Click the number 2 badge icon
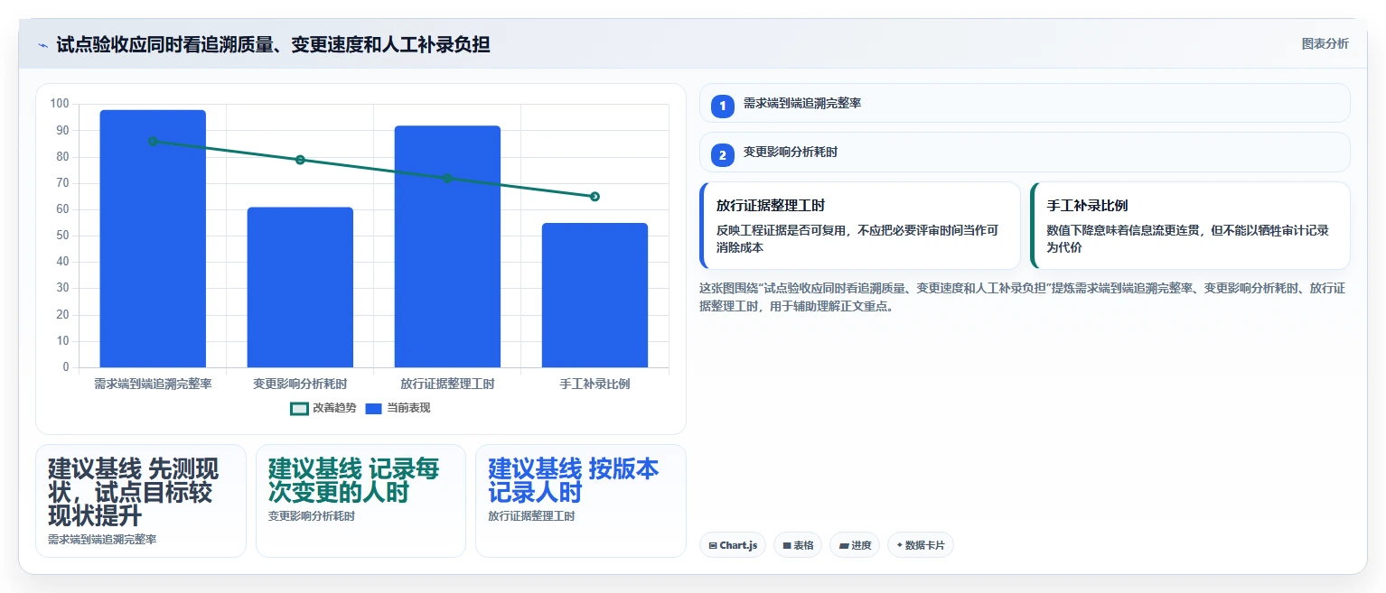1386x593 pixels. pos(723,155)
